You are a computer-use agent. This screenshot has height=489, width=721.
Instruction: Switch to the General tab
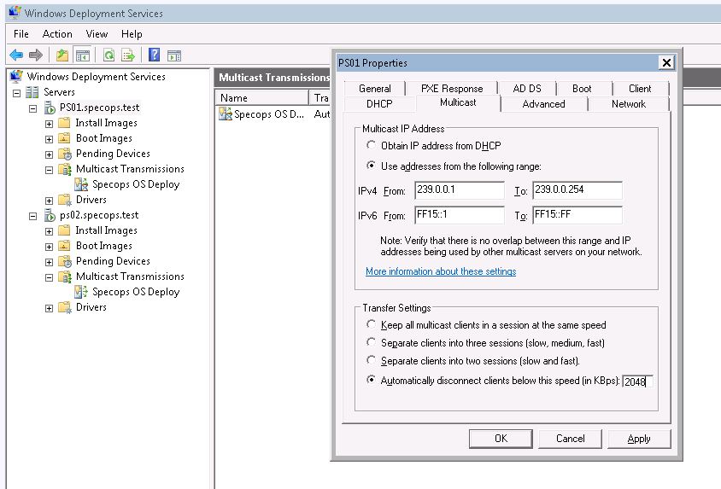(x=375, y=89)
